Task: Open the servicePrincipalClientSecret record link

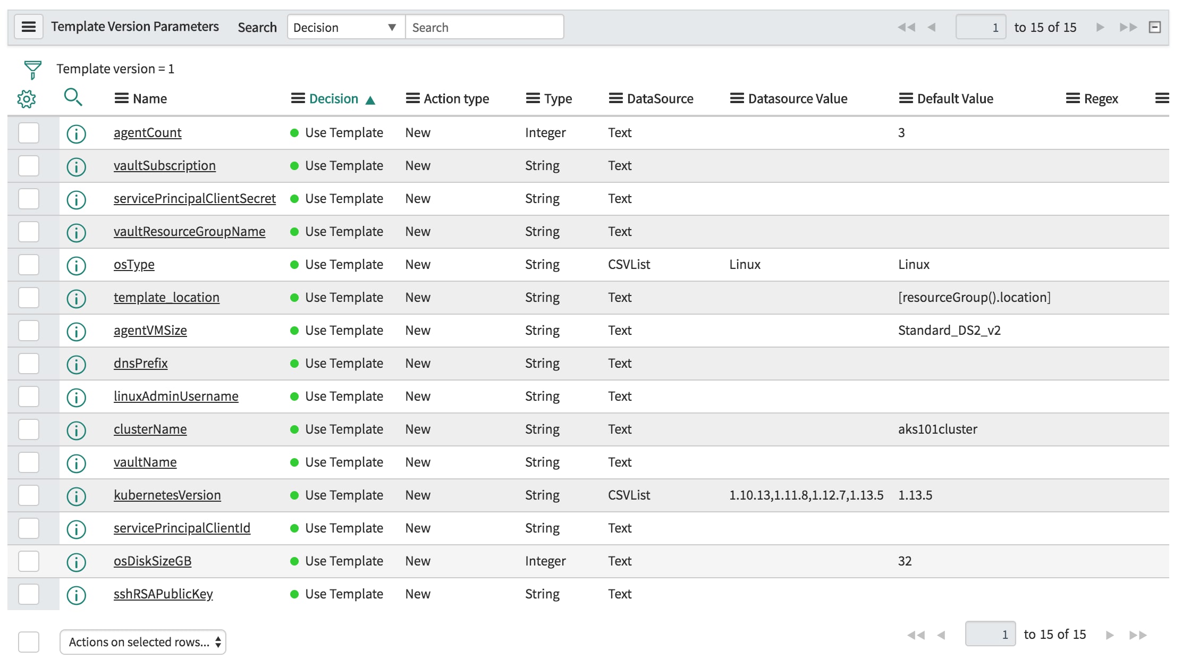Action: point(195,199)
